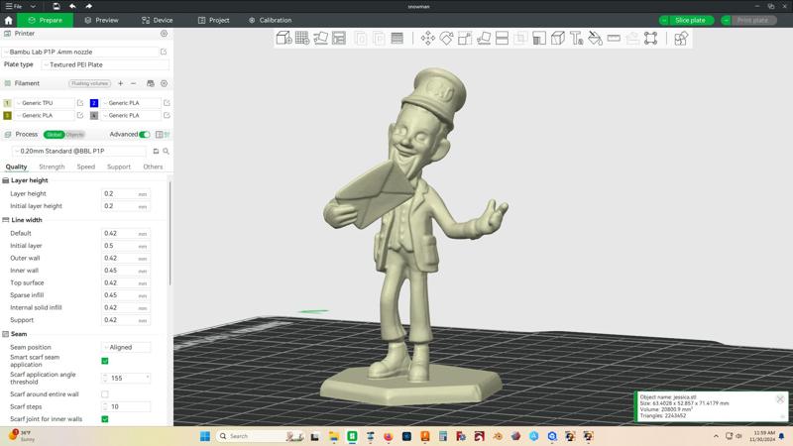Remove a filament with minus icon
Viewport: 793px width, 446px height.
pyautogui.click(x=134, y=83)
